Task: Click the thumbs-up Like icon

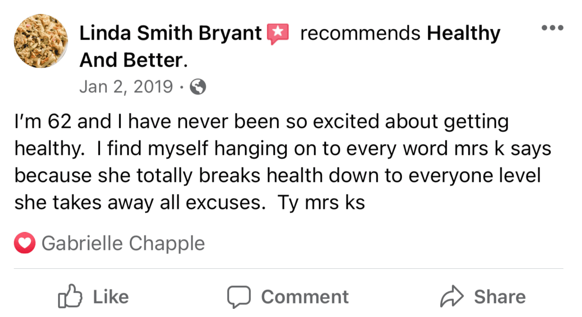Action: pyautogui.click(x=70, y=296)
